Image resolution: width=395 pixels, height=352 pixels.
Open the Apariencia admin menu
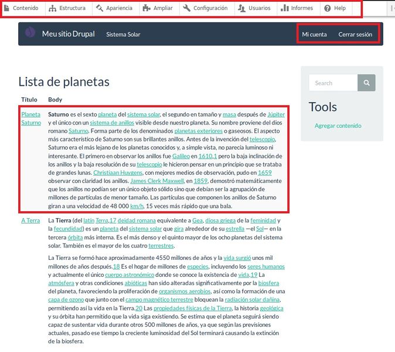click(x=114, y=8)
